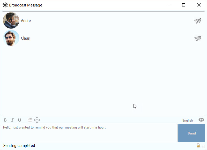Maximize the Broadcast Message window
The image size is (207, 150).
[184, 5]
